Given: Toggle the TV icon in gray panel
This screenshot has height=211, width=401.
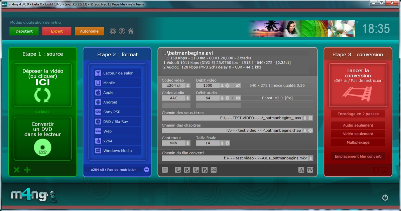Looking at the screenshot, I should tap(310, 170).
